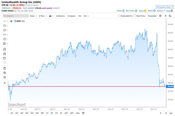Click the Full Screen Chart button
Screen dimensions: 175x116
[165, 7]
